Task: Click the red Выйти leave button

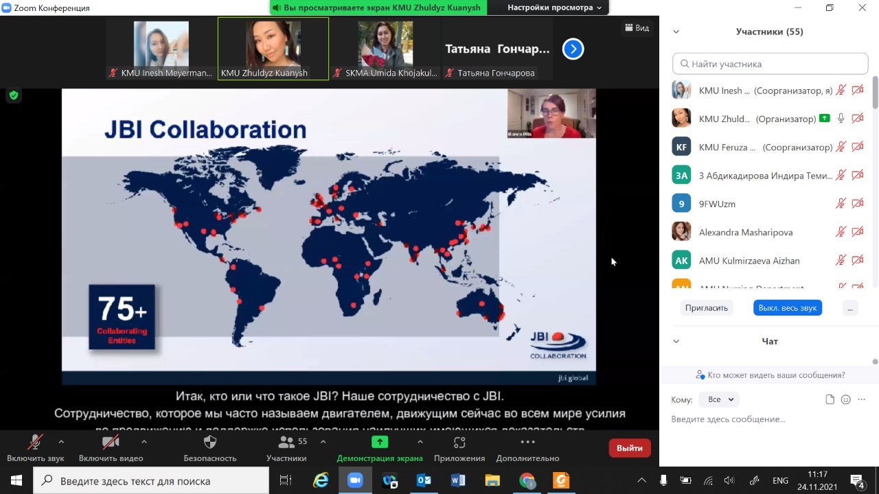Action: pos(629,448)
